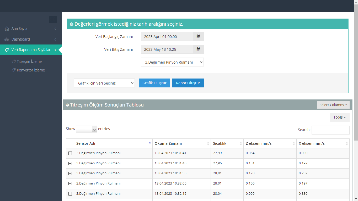Click Z ekseni value 0,128

(x=250, y=173)
